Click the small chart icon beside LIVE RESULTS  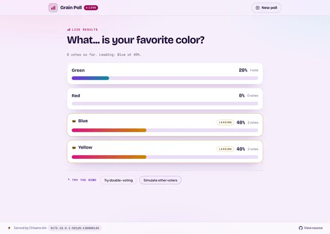(69, 30)
